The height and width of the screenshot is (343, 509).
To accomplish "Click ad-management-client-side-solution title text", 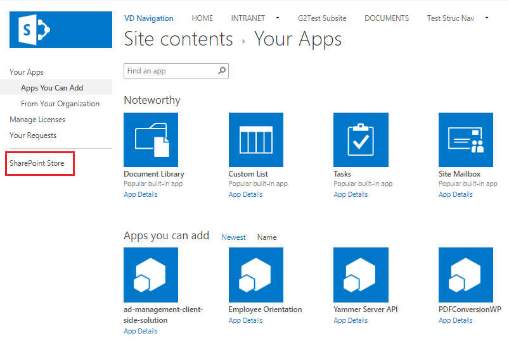I will click(x=163, y=315).
